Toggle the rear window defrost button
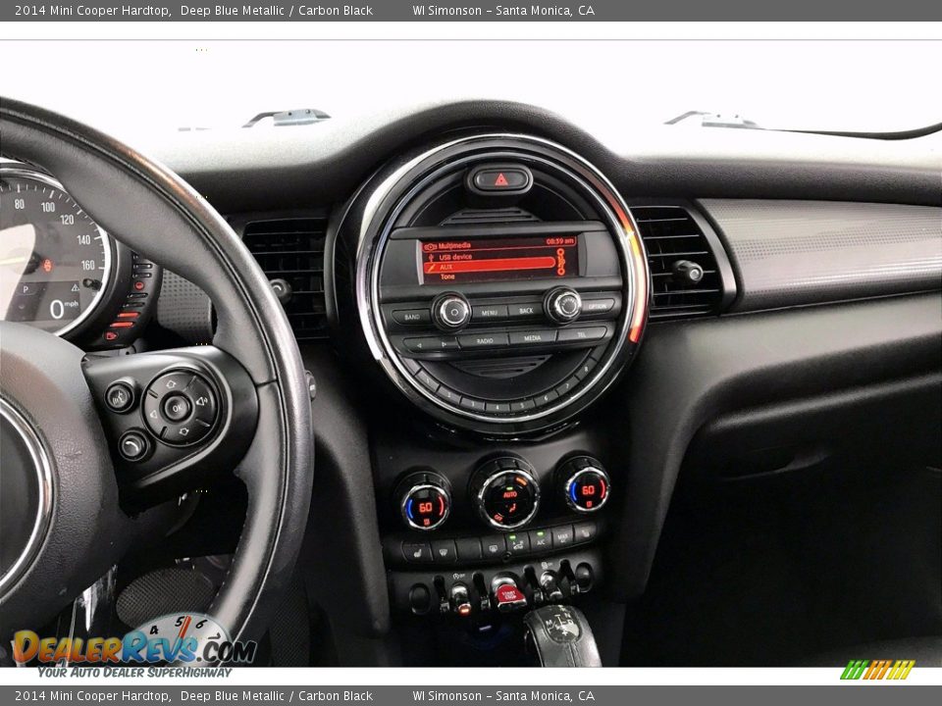Image resolution: width=942 pixels, height=706 pixels. (x=493, y=547)
